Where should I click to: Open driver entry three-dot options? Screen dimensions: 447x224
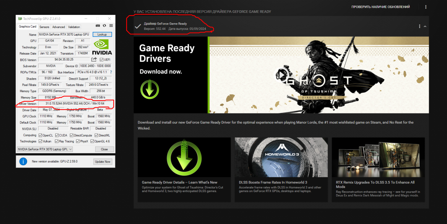420,26
